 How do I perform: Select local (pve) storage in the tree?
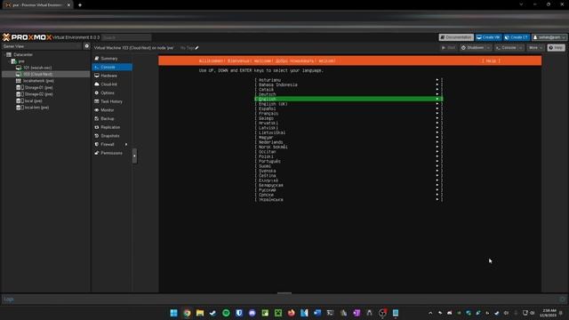(33, 100)
